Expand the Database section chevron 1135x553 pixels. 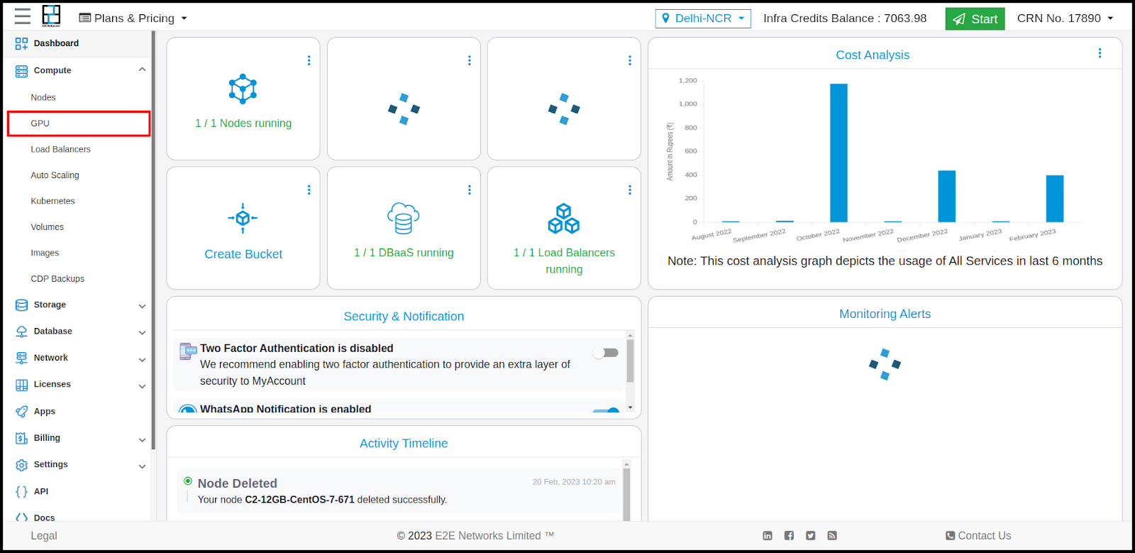pyautogui.click(x=142, y=332)
